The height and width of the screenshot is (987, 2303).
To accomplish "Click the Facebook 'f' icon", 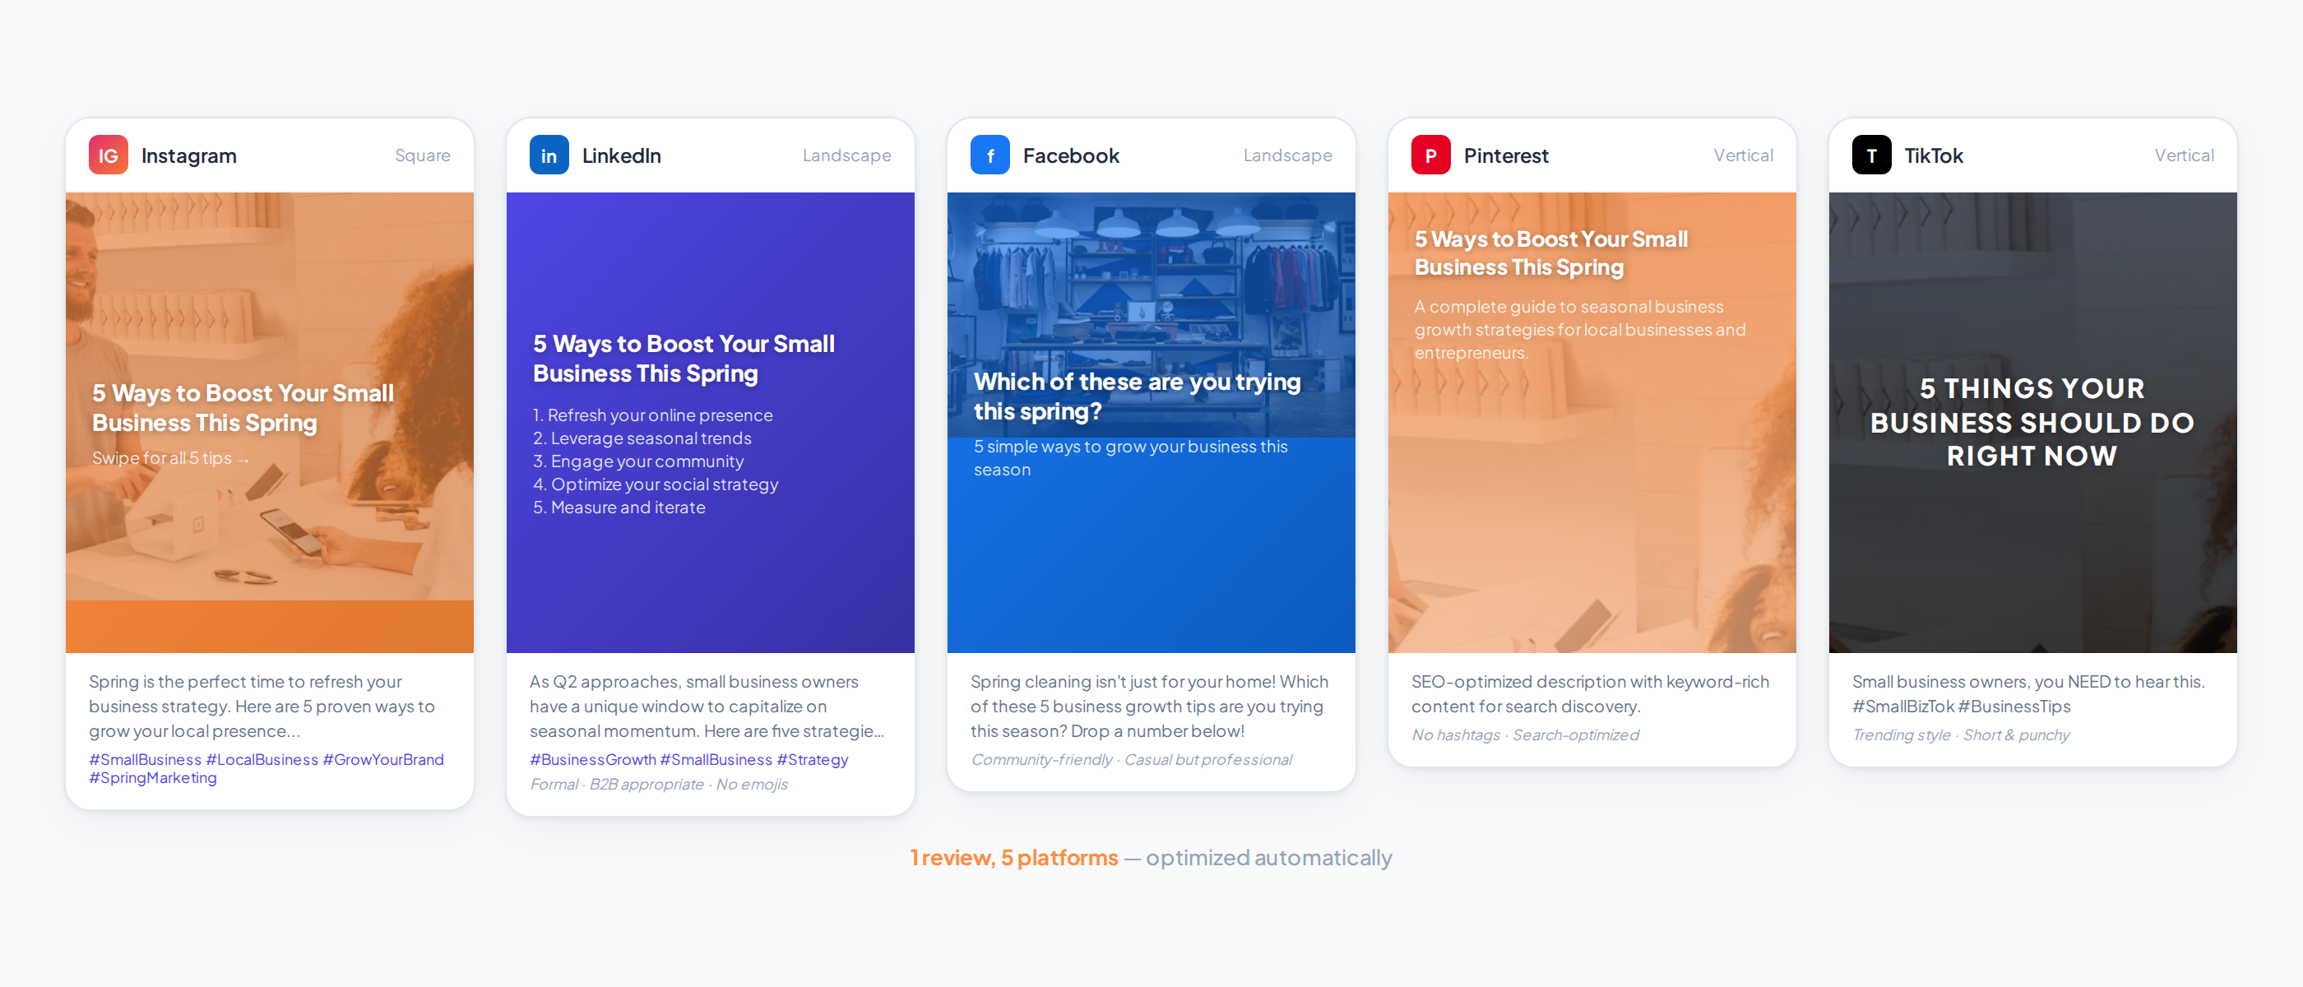I will pyautogui.click(x=989, y=155).
